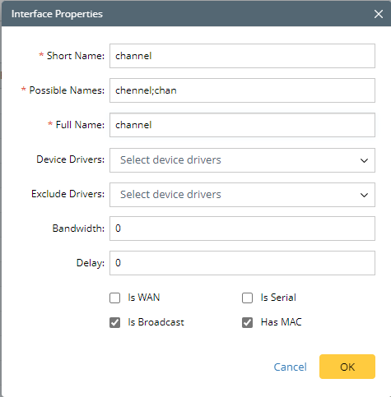The height and width of the screenshot is (397, 391).
Task: Click the Device Drivers chevron arrow
Action: tap(364, 160)
